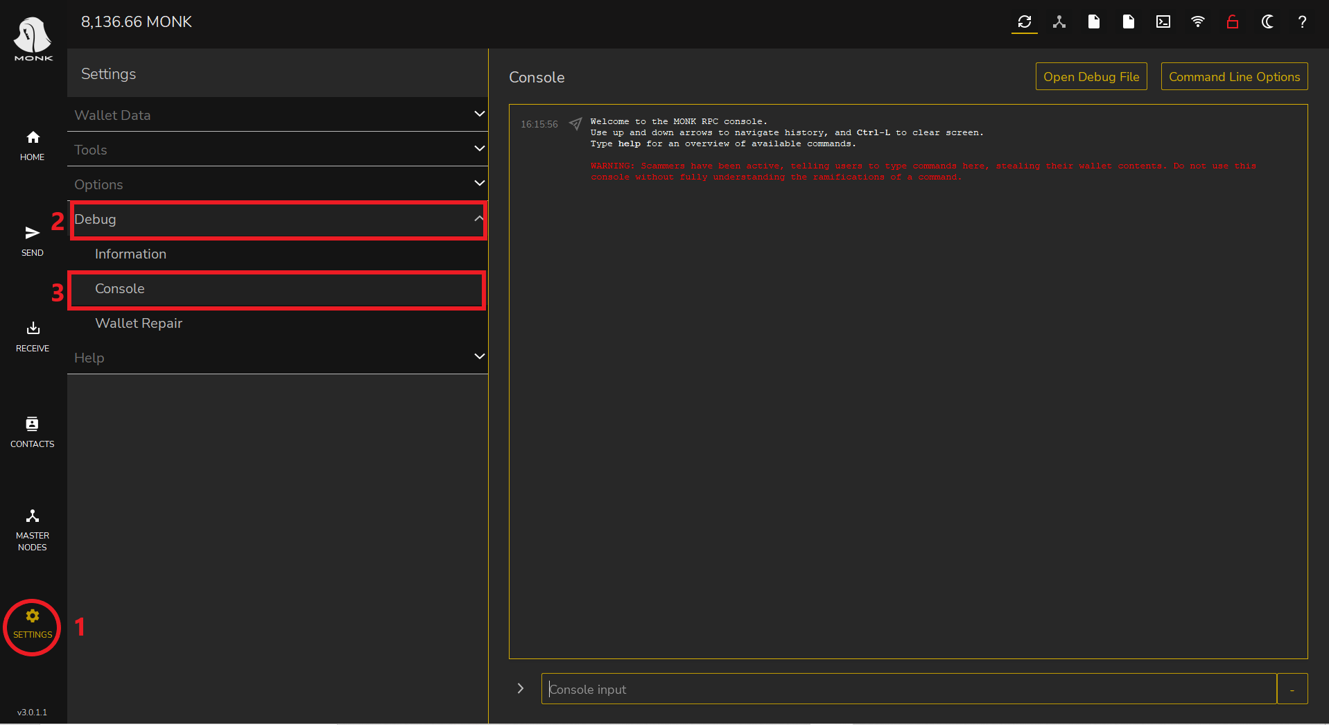
Task: Open Settings gear in the sidebar
Action: (33, 624)
